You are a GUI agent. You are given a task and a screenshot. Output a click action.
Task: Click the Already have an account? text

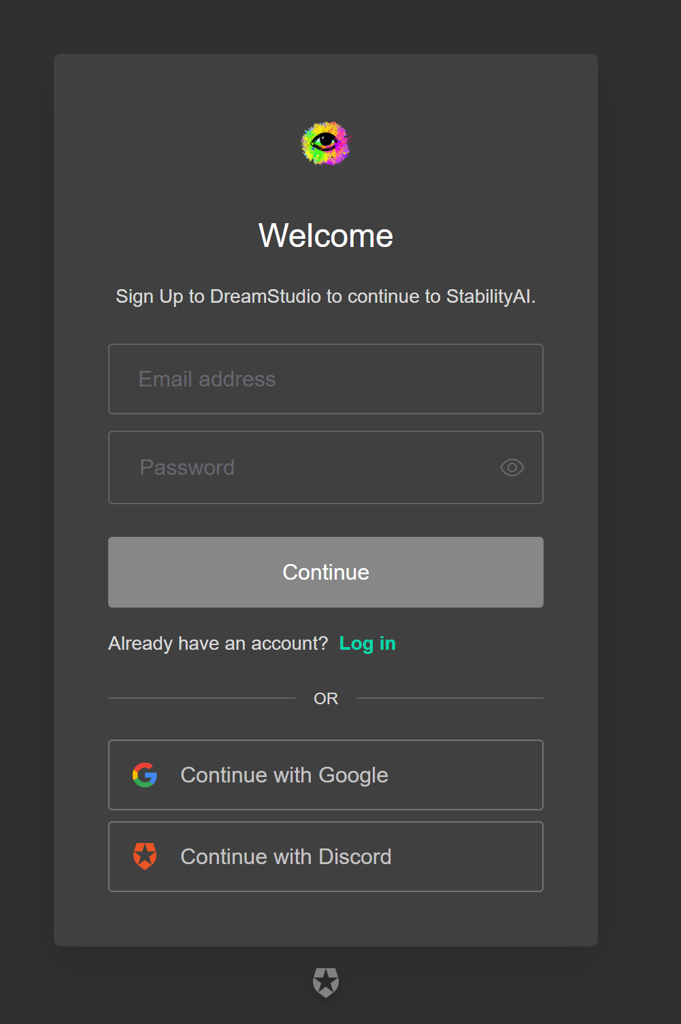218,644
